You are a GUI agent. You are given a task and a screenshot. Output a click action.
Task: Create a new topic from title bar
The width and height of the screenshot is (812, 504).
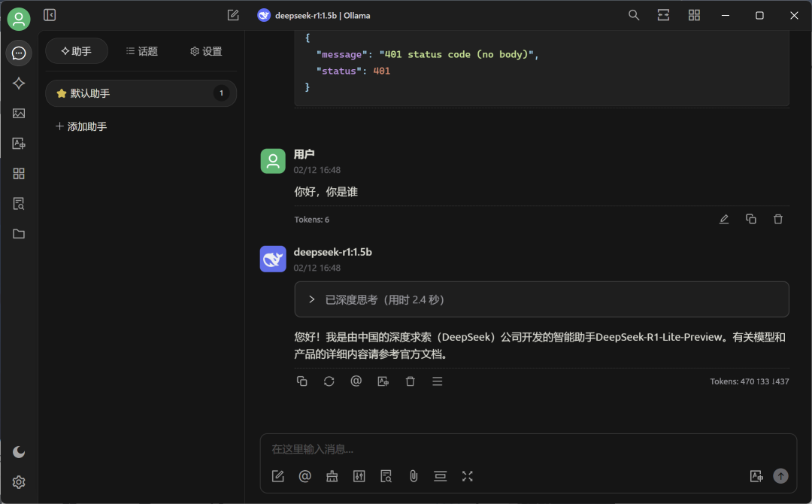point(233,15)
